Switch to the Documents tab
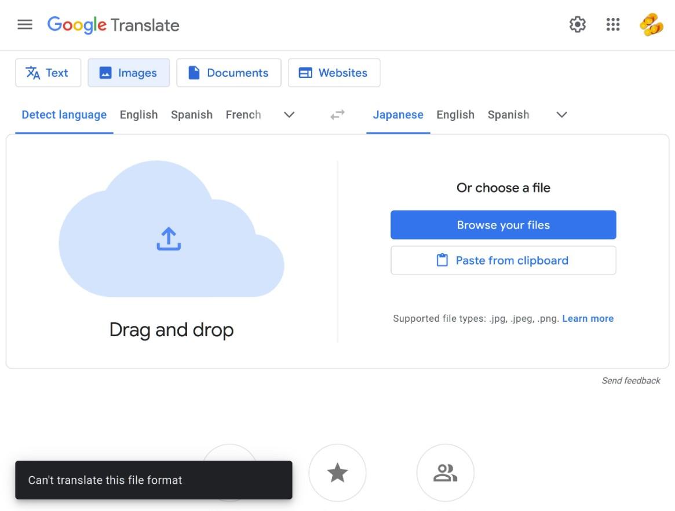The height and width of the screenshot is (511, 675). coord(228,72)
